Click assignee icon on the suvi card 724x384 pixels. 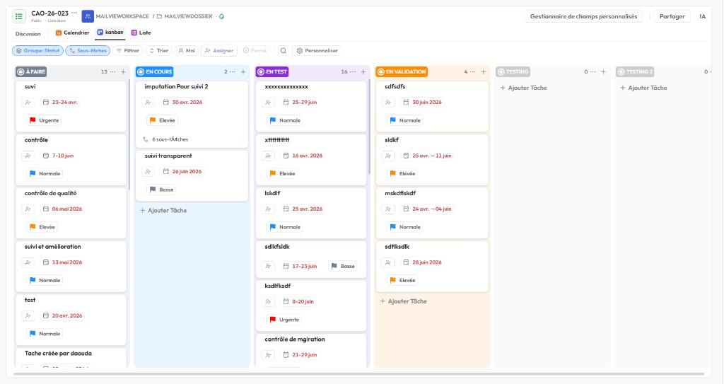[x=28, y=103]
